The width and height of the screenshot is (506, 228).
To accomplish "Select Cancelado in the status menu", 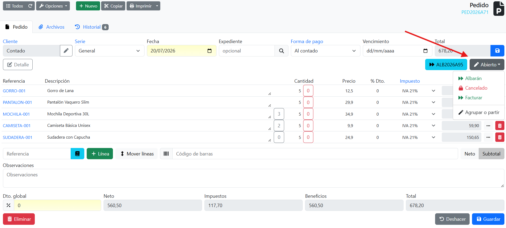I will coord(479,88).
